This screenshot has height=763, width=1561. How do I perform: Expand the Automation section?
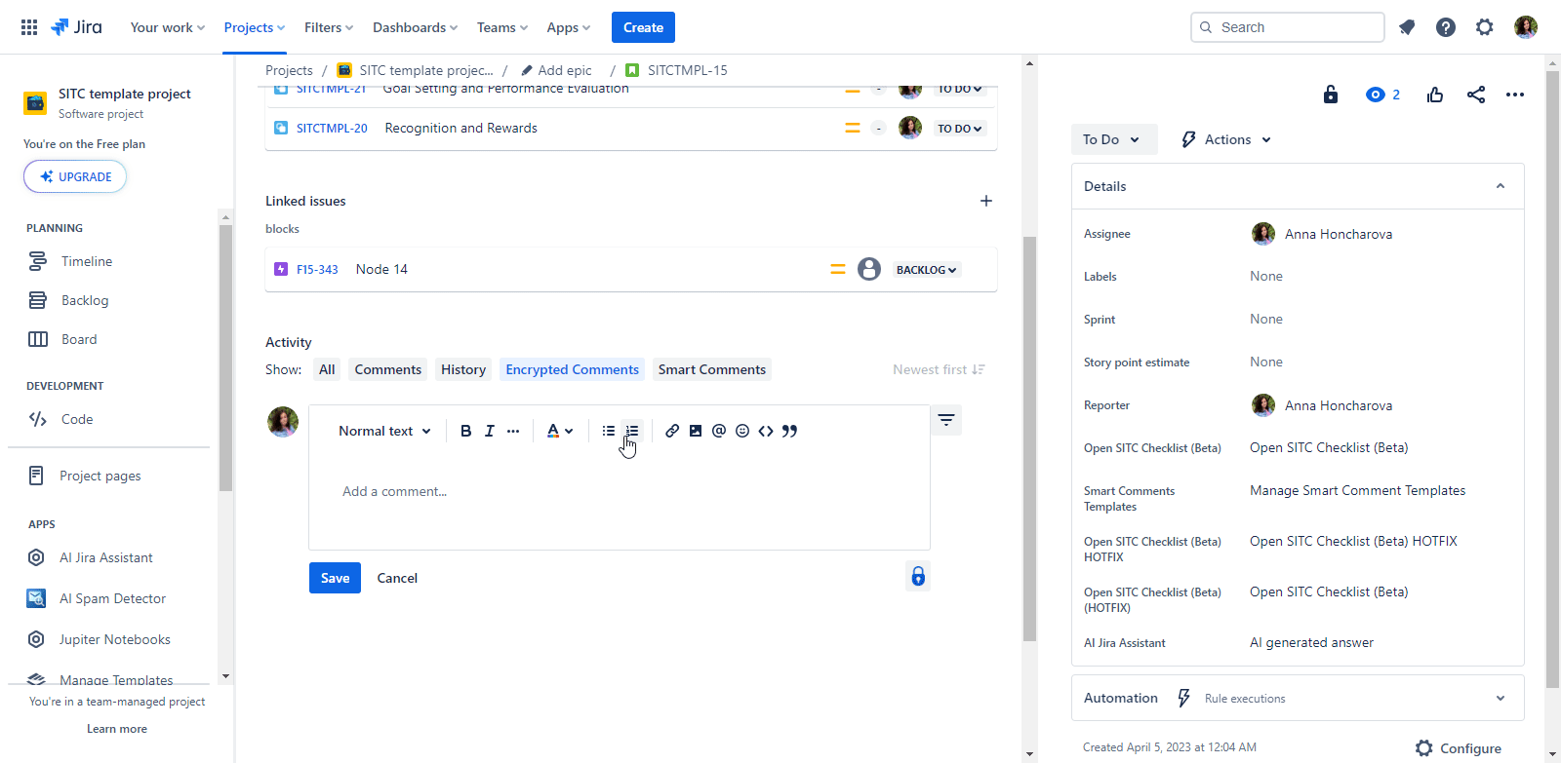click(1501, 698)
